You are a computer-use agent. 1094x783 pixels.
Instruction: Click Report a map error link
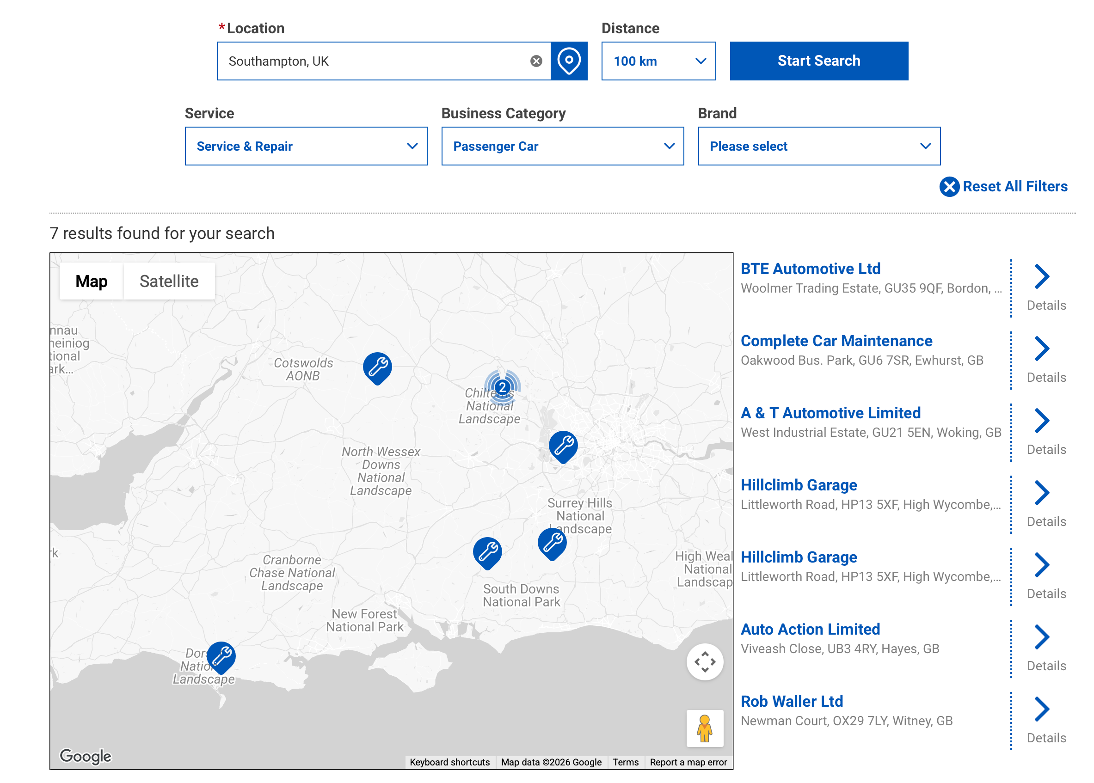(x=688, y=762)
